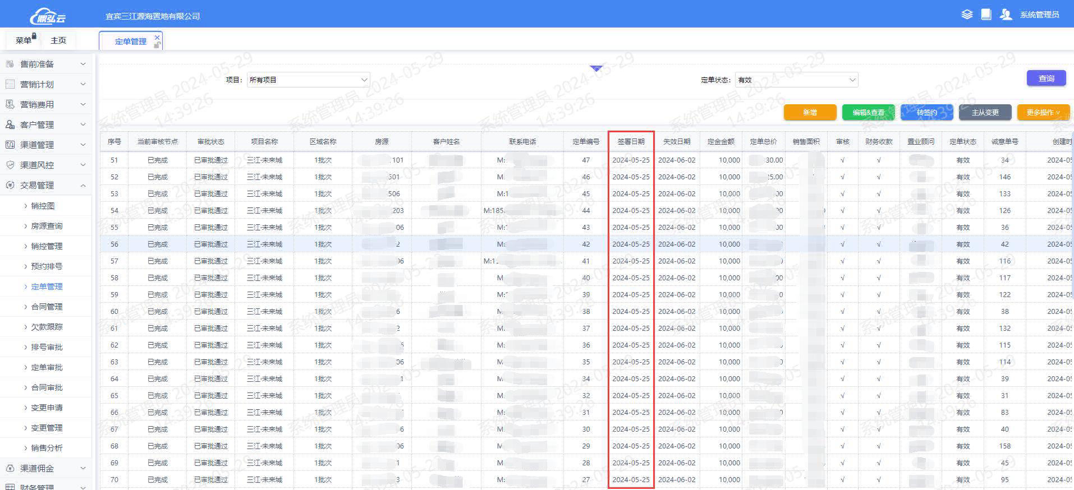This screenshot has width=1074, height=490.
Task: Expand the 客户管理 menu
Action: [x=83, y=124]
